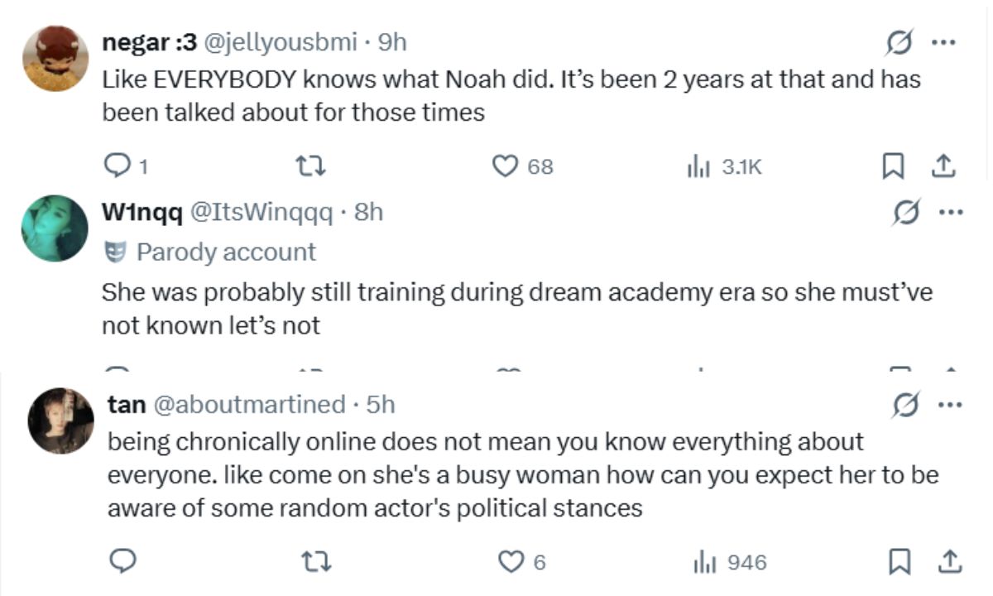Open @ItsWinqqq profile handle link
The width and height of the screenshot is (993, 596).
click(262, 212)
